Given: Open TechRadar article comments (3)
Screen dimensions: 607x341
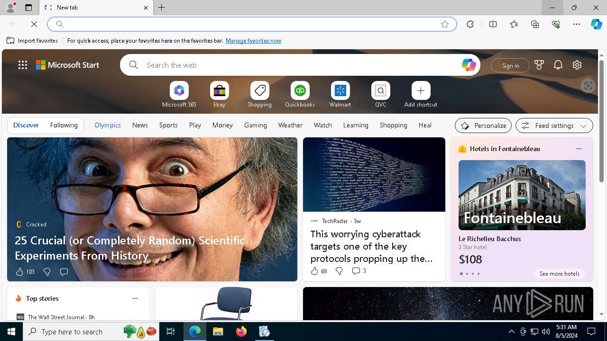Looking at the screenshot, I should (x=359, y=271).
